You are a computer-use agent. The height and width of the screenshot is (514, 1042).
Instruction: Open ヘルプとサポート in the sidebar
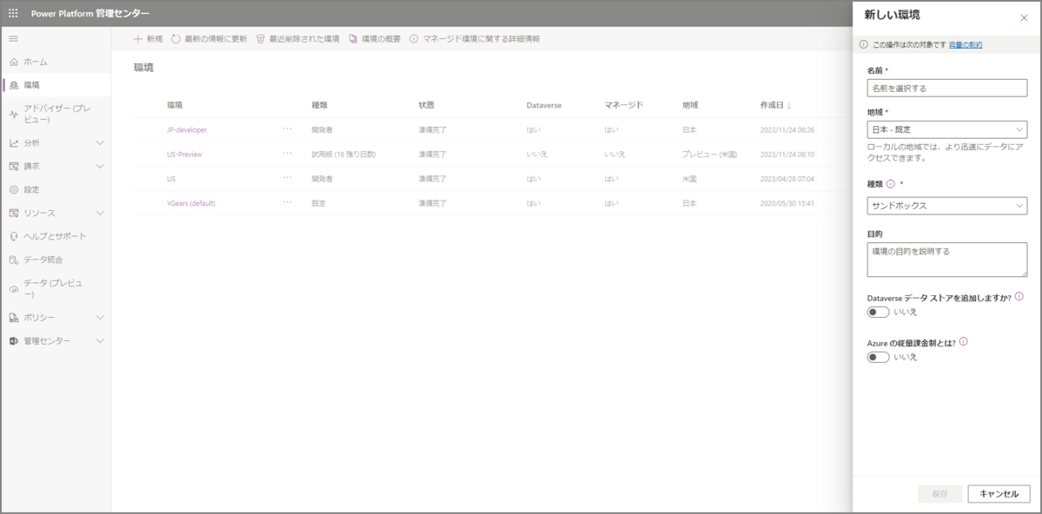coord(56,236)
